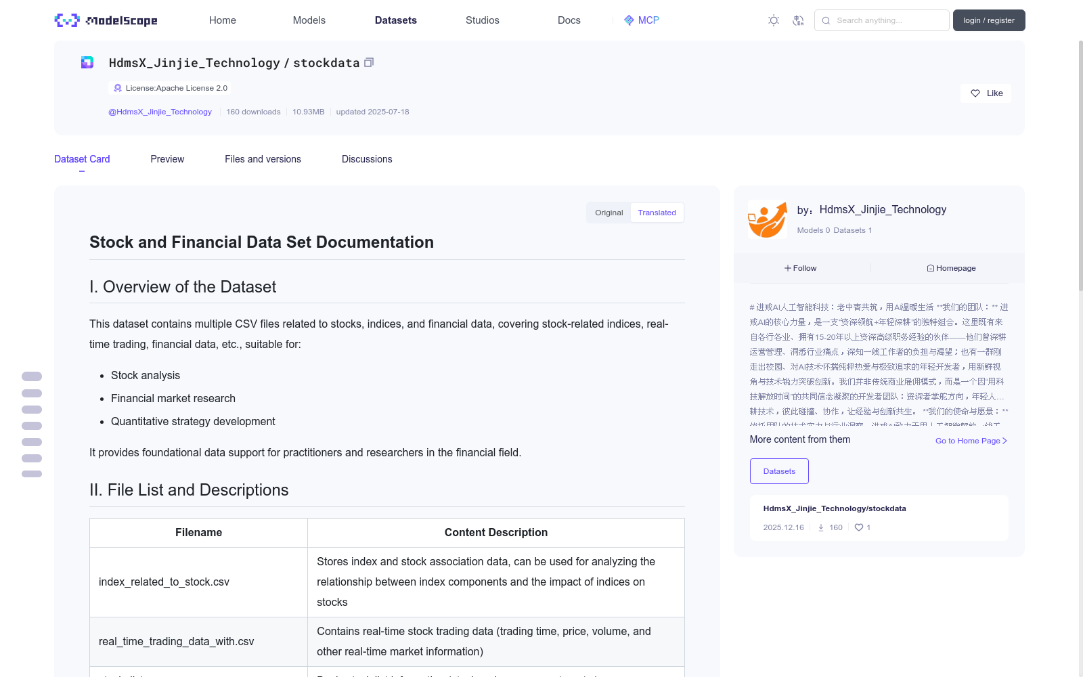Click the 'Stock analysis' bullet
The image size is (1083, 677).
click(x=146, y=376)
